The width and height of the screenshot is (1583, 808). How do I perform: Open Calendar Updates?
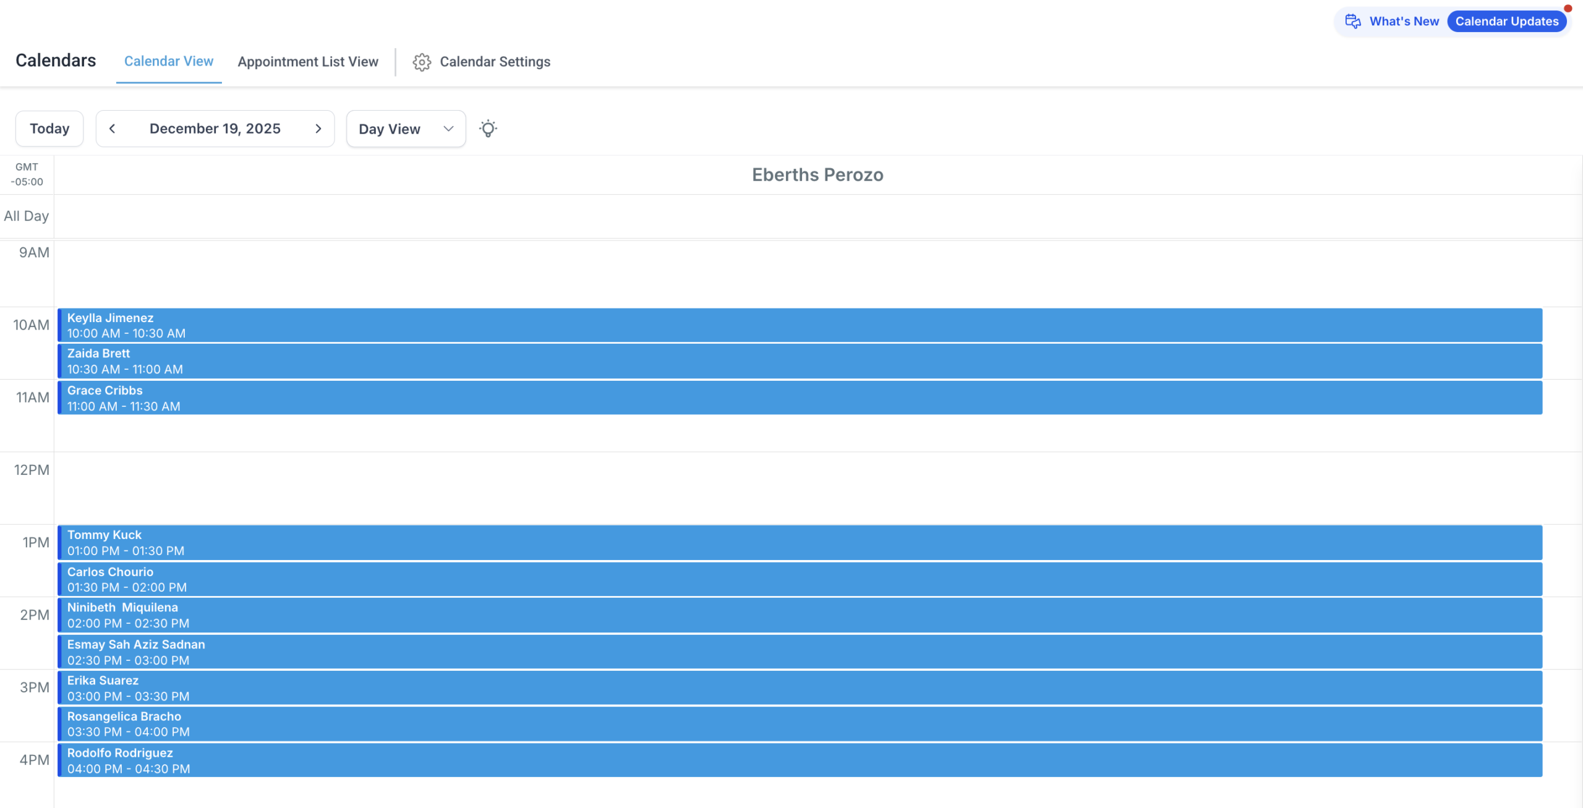(1506, 22)
